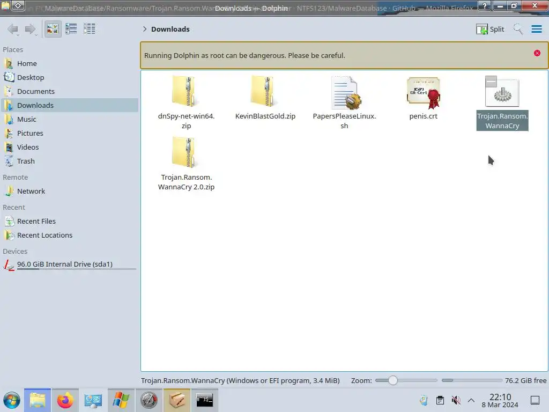Screen dimensions: 549x412
Task: Adjust the Zoom slider handle
Action: (x=393, y=380)
